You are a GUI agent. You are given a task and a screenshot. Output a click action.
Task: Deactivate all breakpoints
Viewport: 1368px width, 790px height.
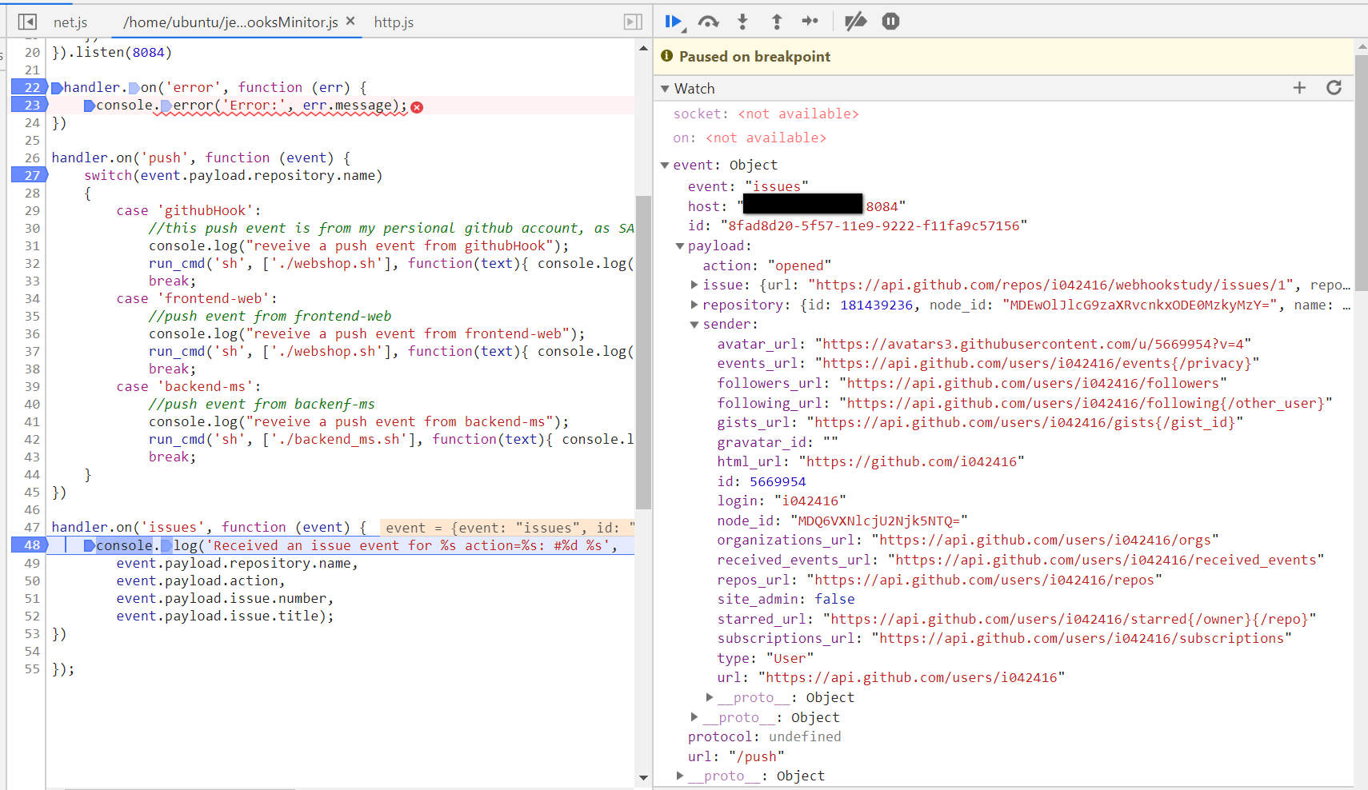point(856,22)
